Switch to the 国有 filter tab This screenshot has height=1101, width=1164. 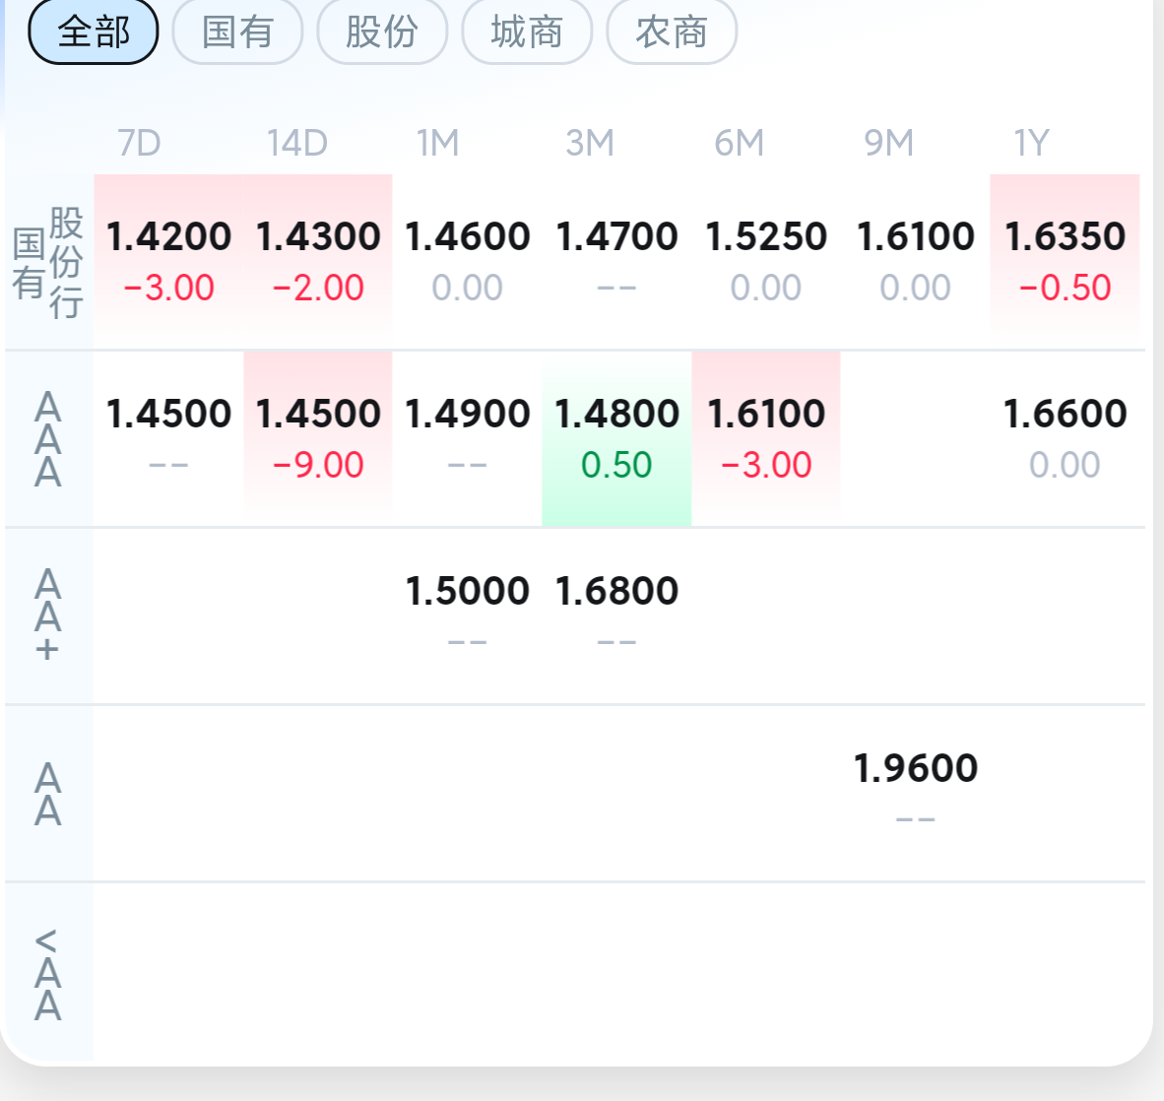(x=237, y=32)
